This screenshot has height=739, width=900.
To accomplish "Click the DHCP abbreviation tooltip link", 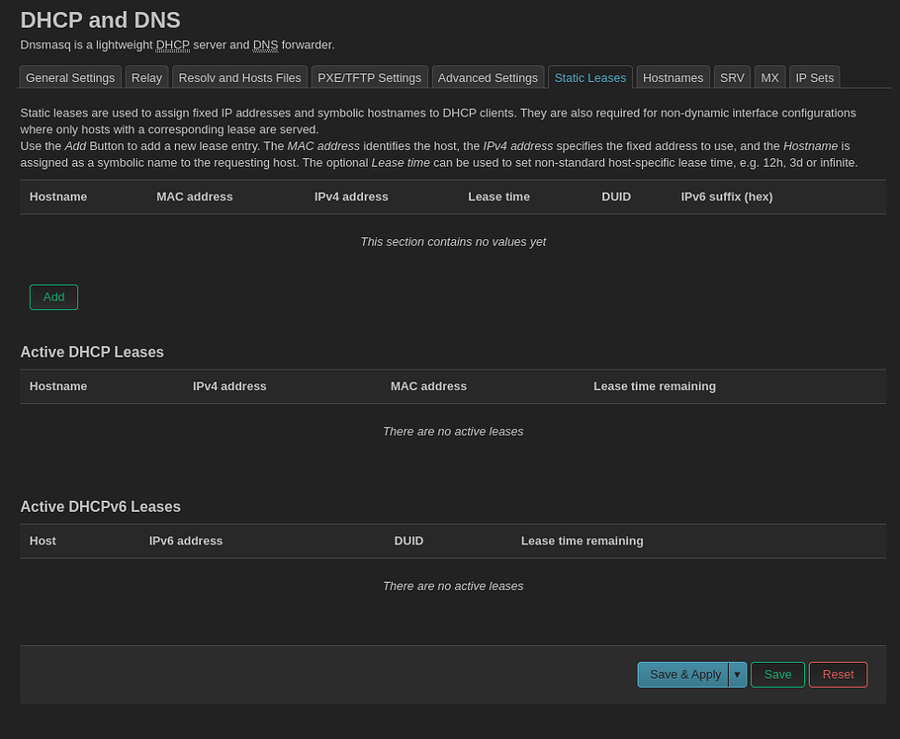I will click(172, 44).
